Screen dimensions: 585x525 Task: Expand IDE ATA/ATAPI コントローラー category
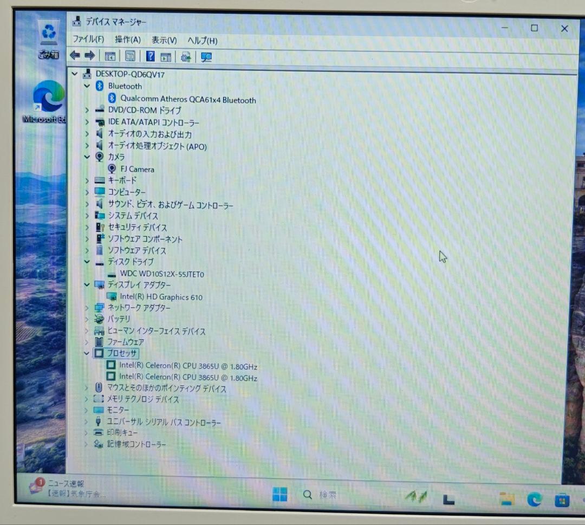[87, 122]
